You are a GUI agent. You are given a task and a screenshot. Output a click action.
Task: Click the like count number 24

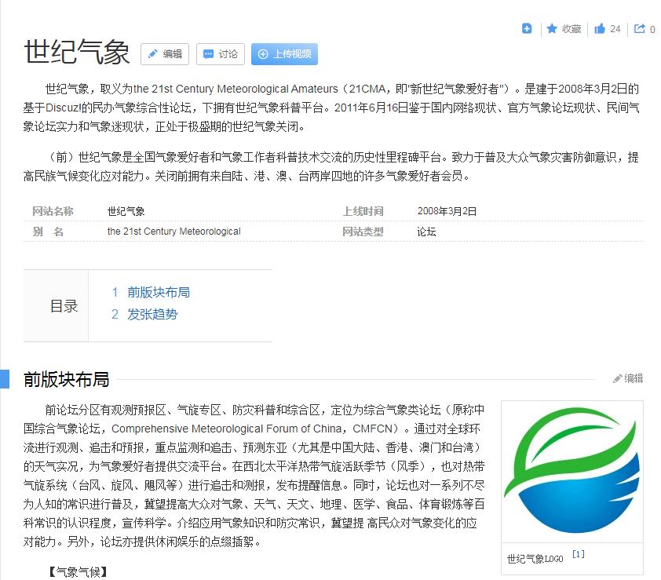[615, 29]
